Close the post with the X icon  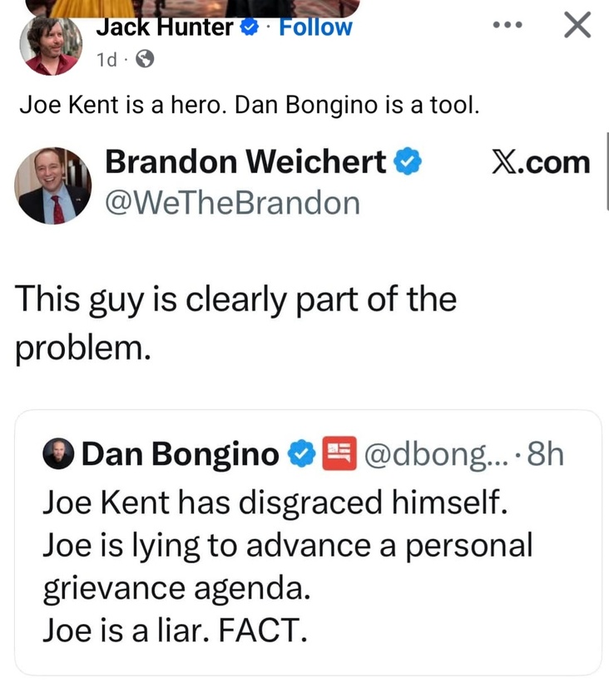pyautogui.click(x=577, y=27)
